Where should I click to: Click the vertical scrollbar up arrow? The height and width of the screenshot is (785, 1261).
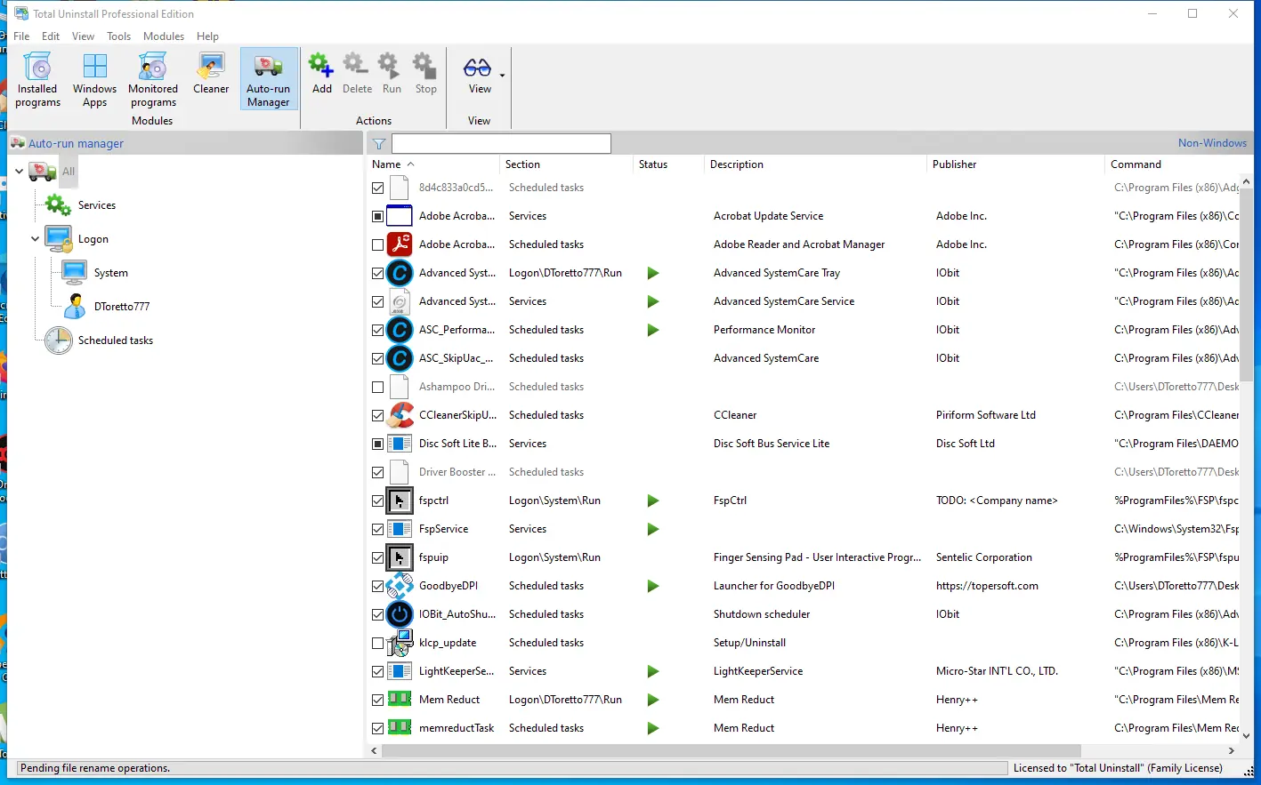point(1246,182)
